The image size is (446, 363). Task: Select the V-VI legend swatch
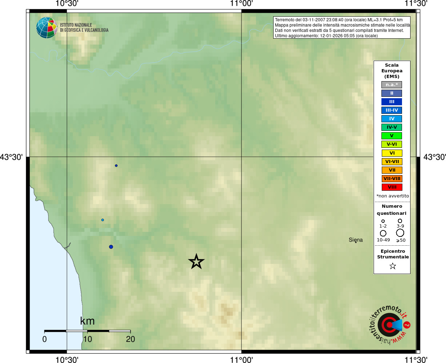click(392, 144)
